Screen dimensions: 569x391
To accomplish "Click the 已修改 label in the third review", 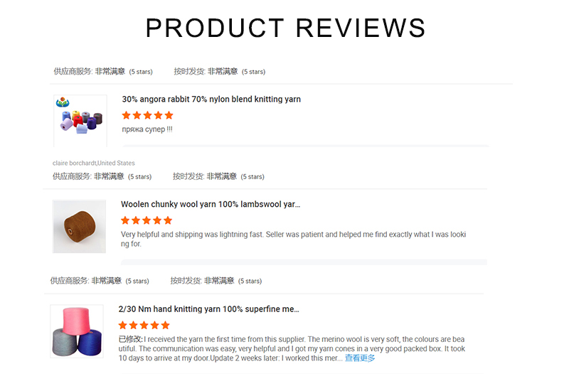I will [130, 339].
